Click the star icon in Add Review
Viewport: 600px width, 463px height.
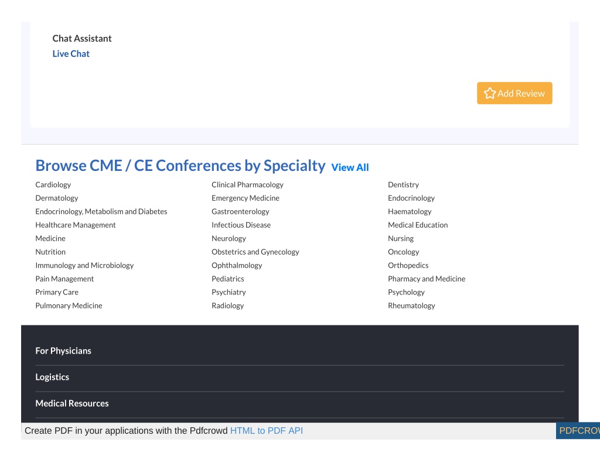point(489,93)
